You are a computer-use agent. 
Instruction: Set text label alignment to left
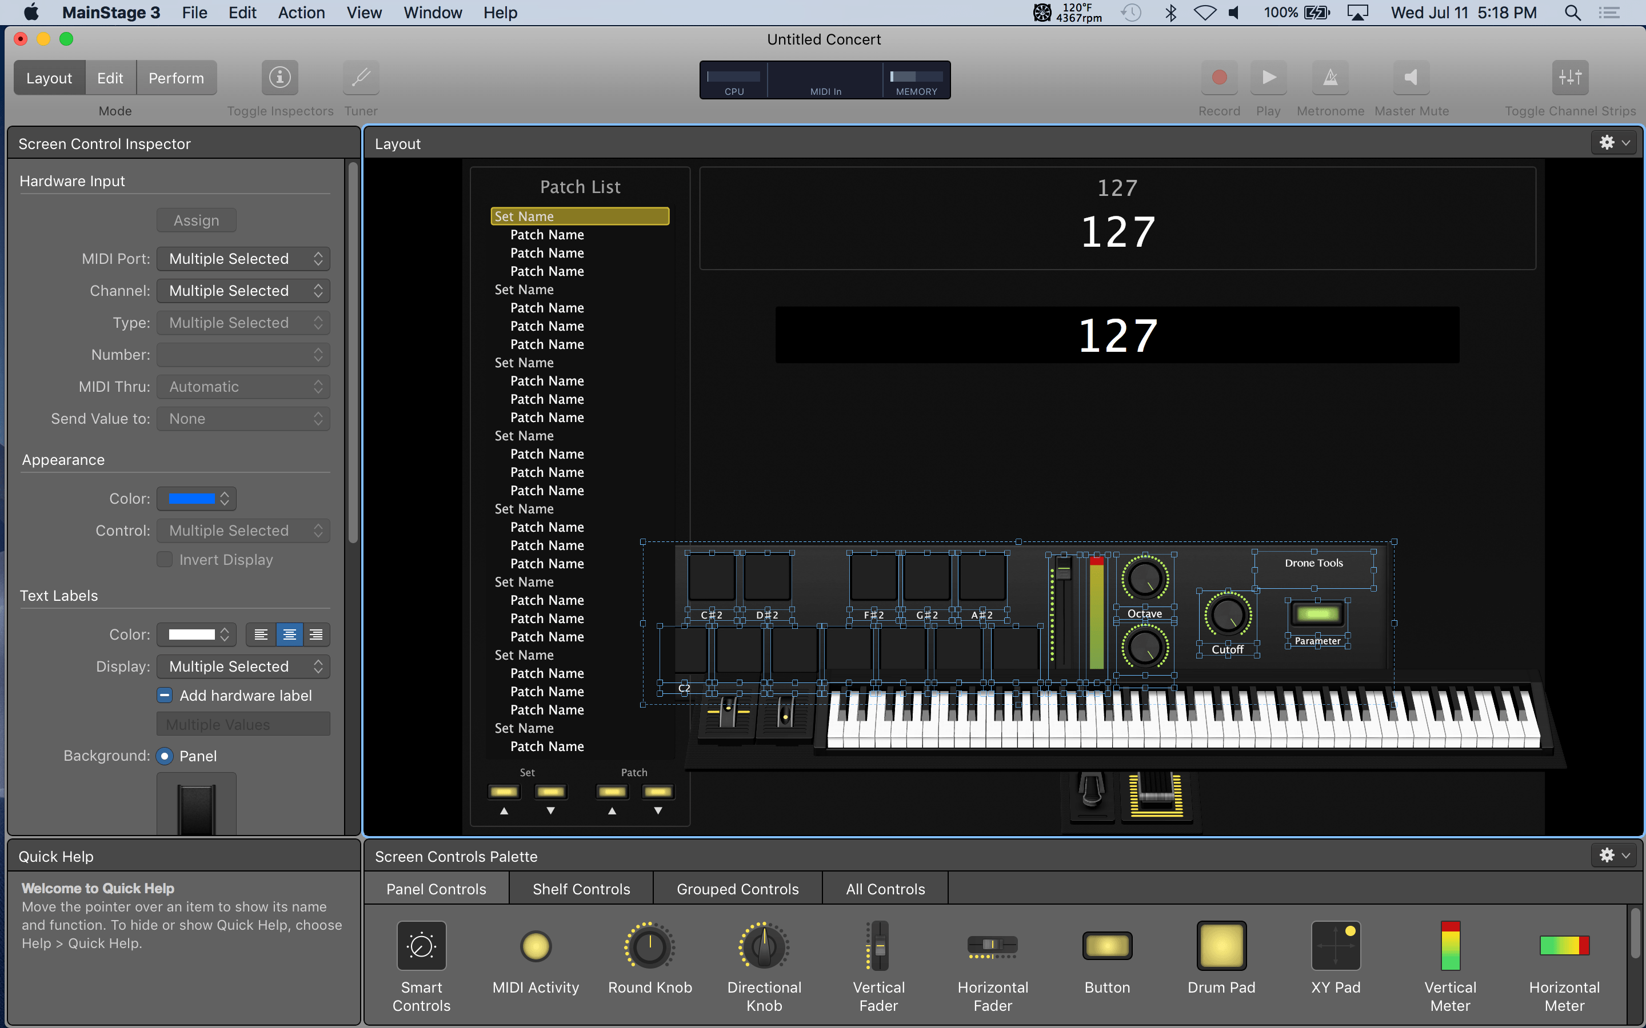click(x=261, y=635)
